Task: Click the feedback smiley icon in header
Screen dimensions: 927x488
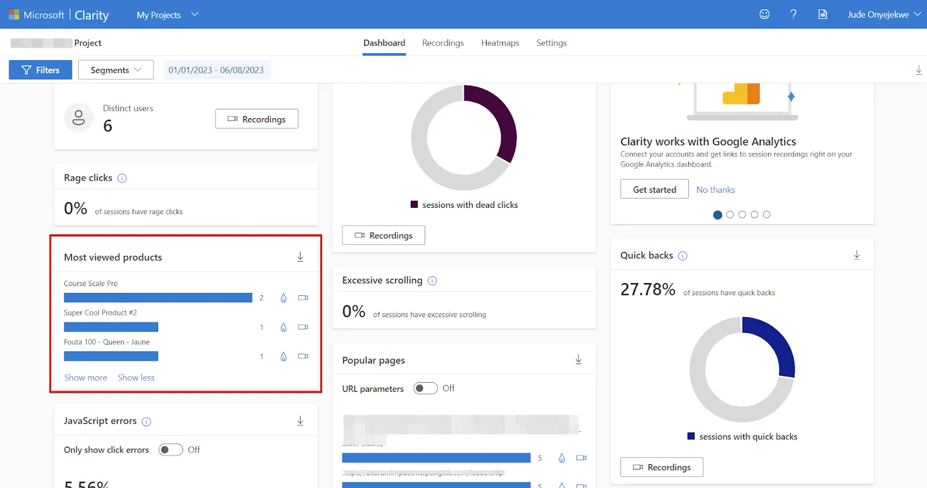Action: point(764,14)
